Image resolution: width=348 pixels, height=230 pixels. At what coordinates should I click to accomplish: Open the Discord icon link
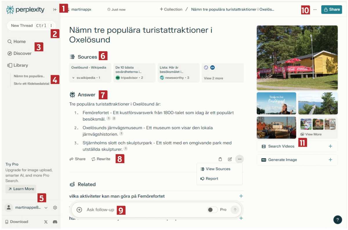coord(55,222)
